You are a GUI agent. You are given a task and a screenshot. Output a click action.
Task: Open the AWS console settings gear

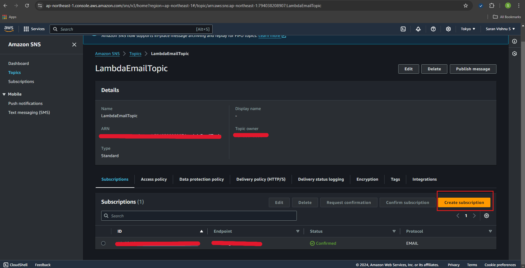click(x=448, y=29)
